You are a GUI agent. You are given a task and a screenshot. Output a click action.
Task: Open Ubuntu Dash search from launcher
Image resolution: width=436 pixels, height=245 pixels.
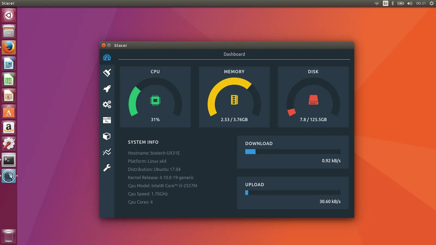pyautogui.click(x=9, y=15)
